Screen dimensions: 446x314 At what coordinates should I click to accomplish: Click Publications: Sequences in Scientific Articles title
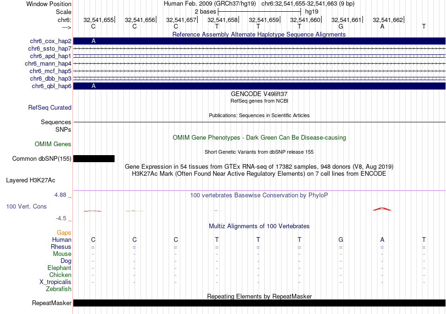[x=259, y=115]
